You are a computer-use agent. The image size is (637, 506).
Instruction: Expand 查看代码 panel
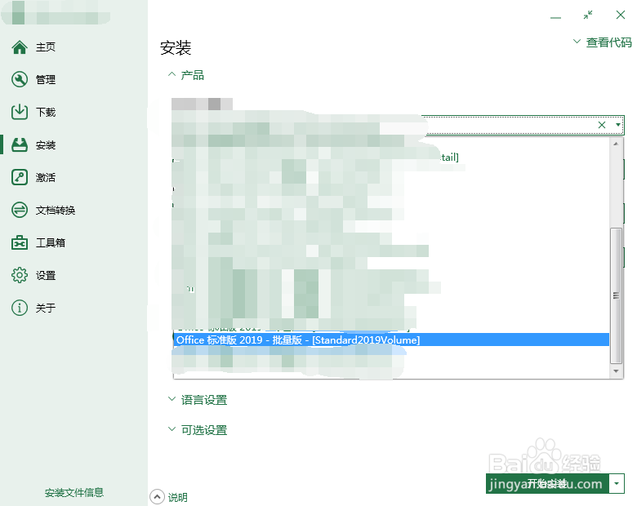click(x=602, y=42)
